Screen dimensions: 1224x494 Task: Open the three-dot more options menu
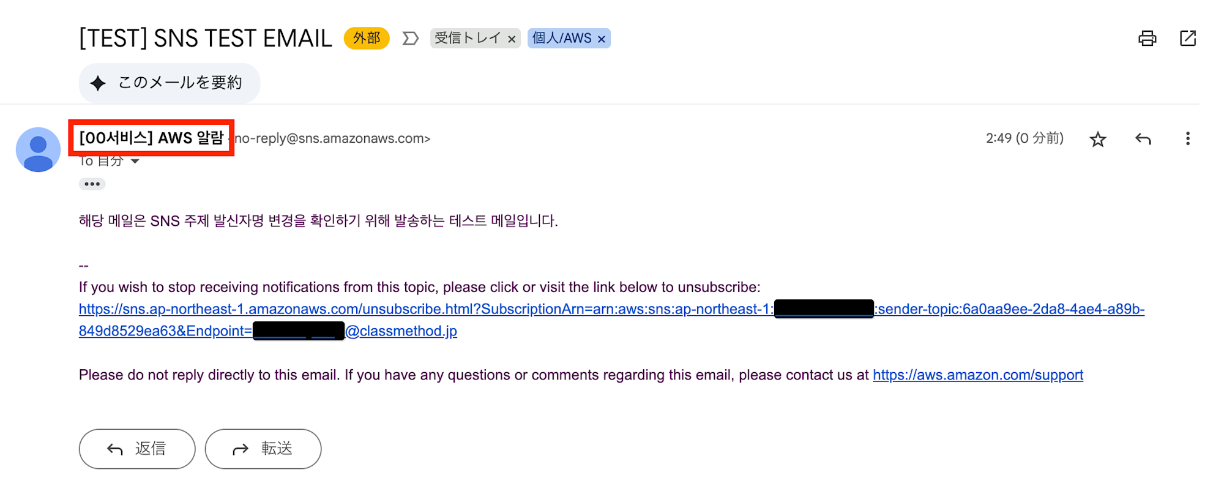pyautogui.click(x=1187, y=139)
